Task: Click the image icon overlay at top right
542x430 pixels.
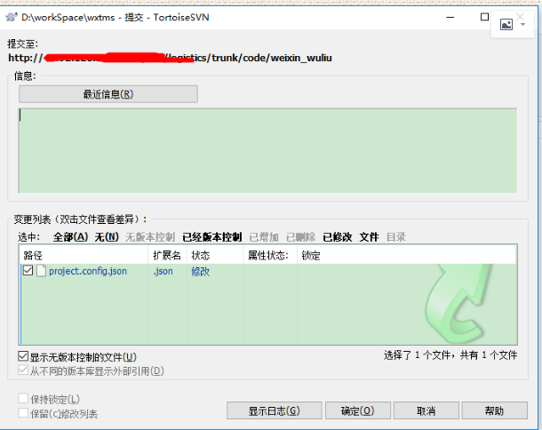Action: point(506,25)
